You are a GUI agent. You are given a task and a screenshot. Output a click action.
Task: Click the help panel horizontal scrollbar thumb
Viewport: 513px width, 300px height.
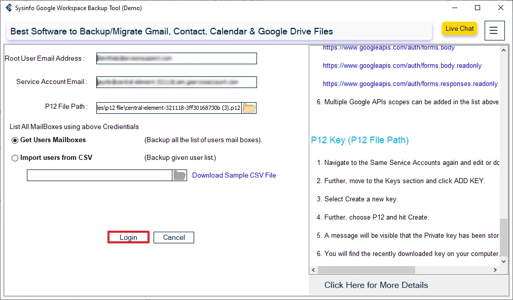click(367, 270)
